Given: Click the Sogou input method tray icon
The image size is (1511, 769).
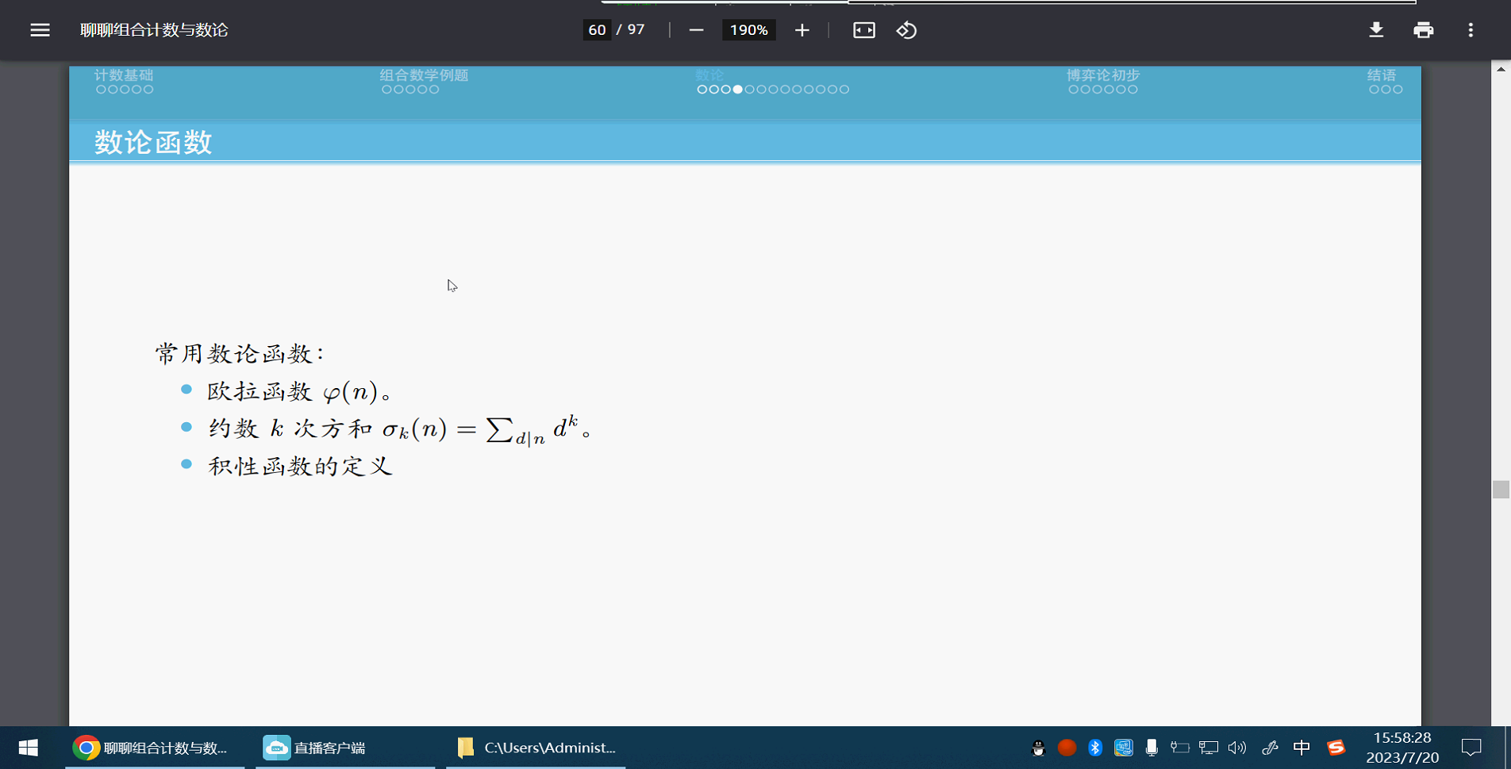Looking at the screenshot, I should click(1336, 748).
